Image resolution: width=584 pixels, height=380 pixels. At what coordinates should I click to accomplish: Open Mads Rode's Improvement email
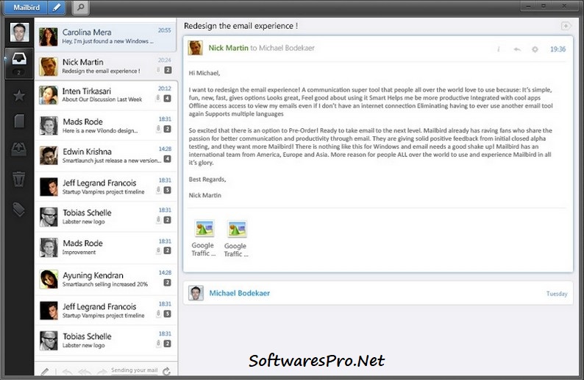[106, 247]
